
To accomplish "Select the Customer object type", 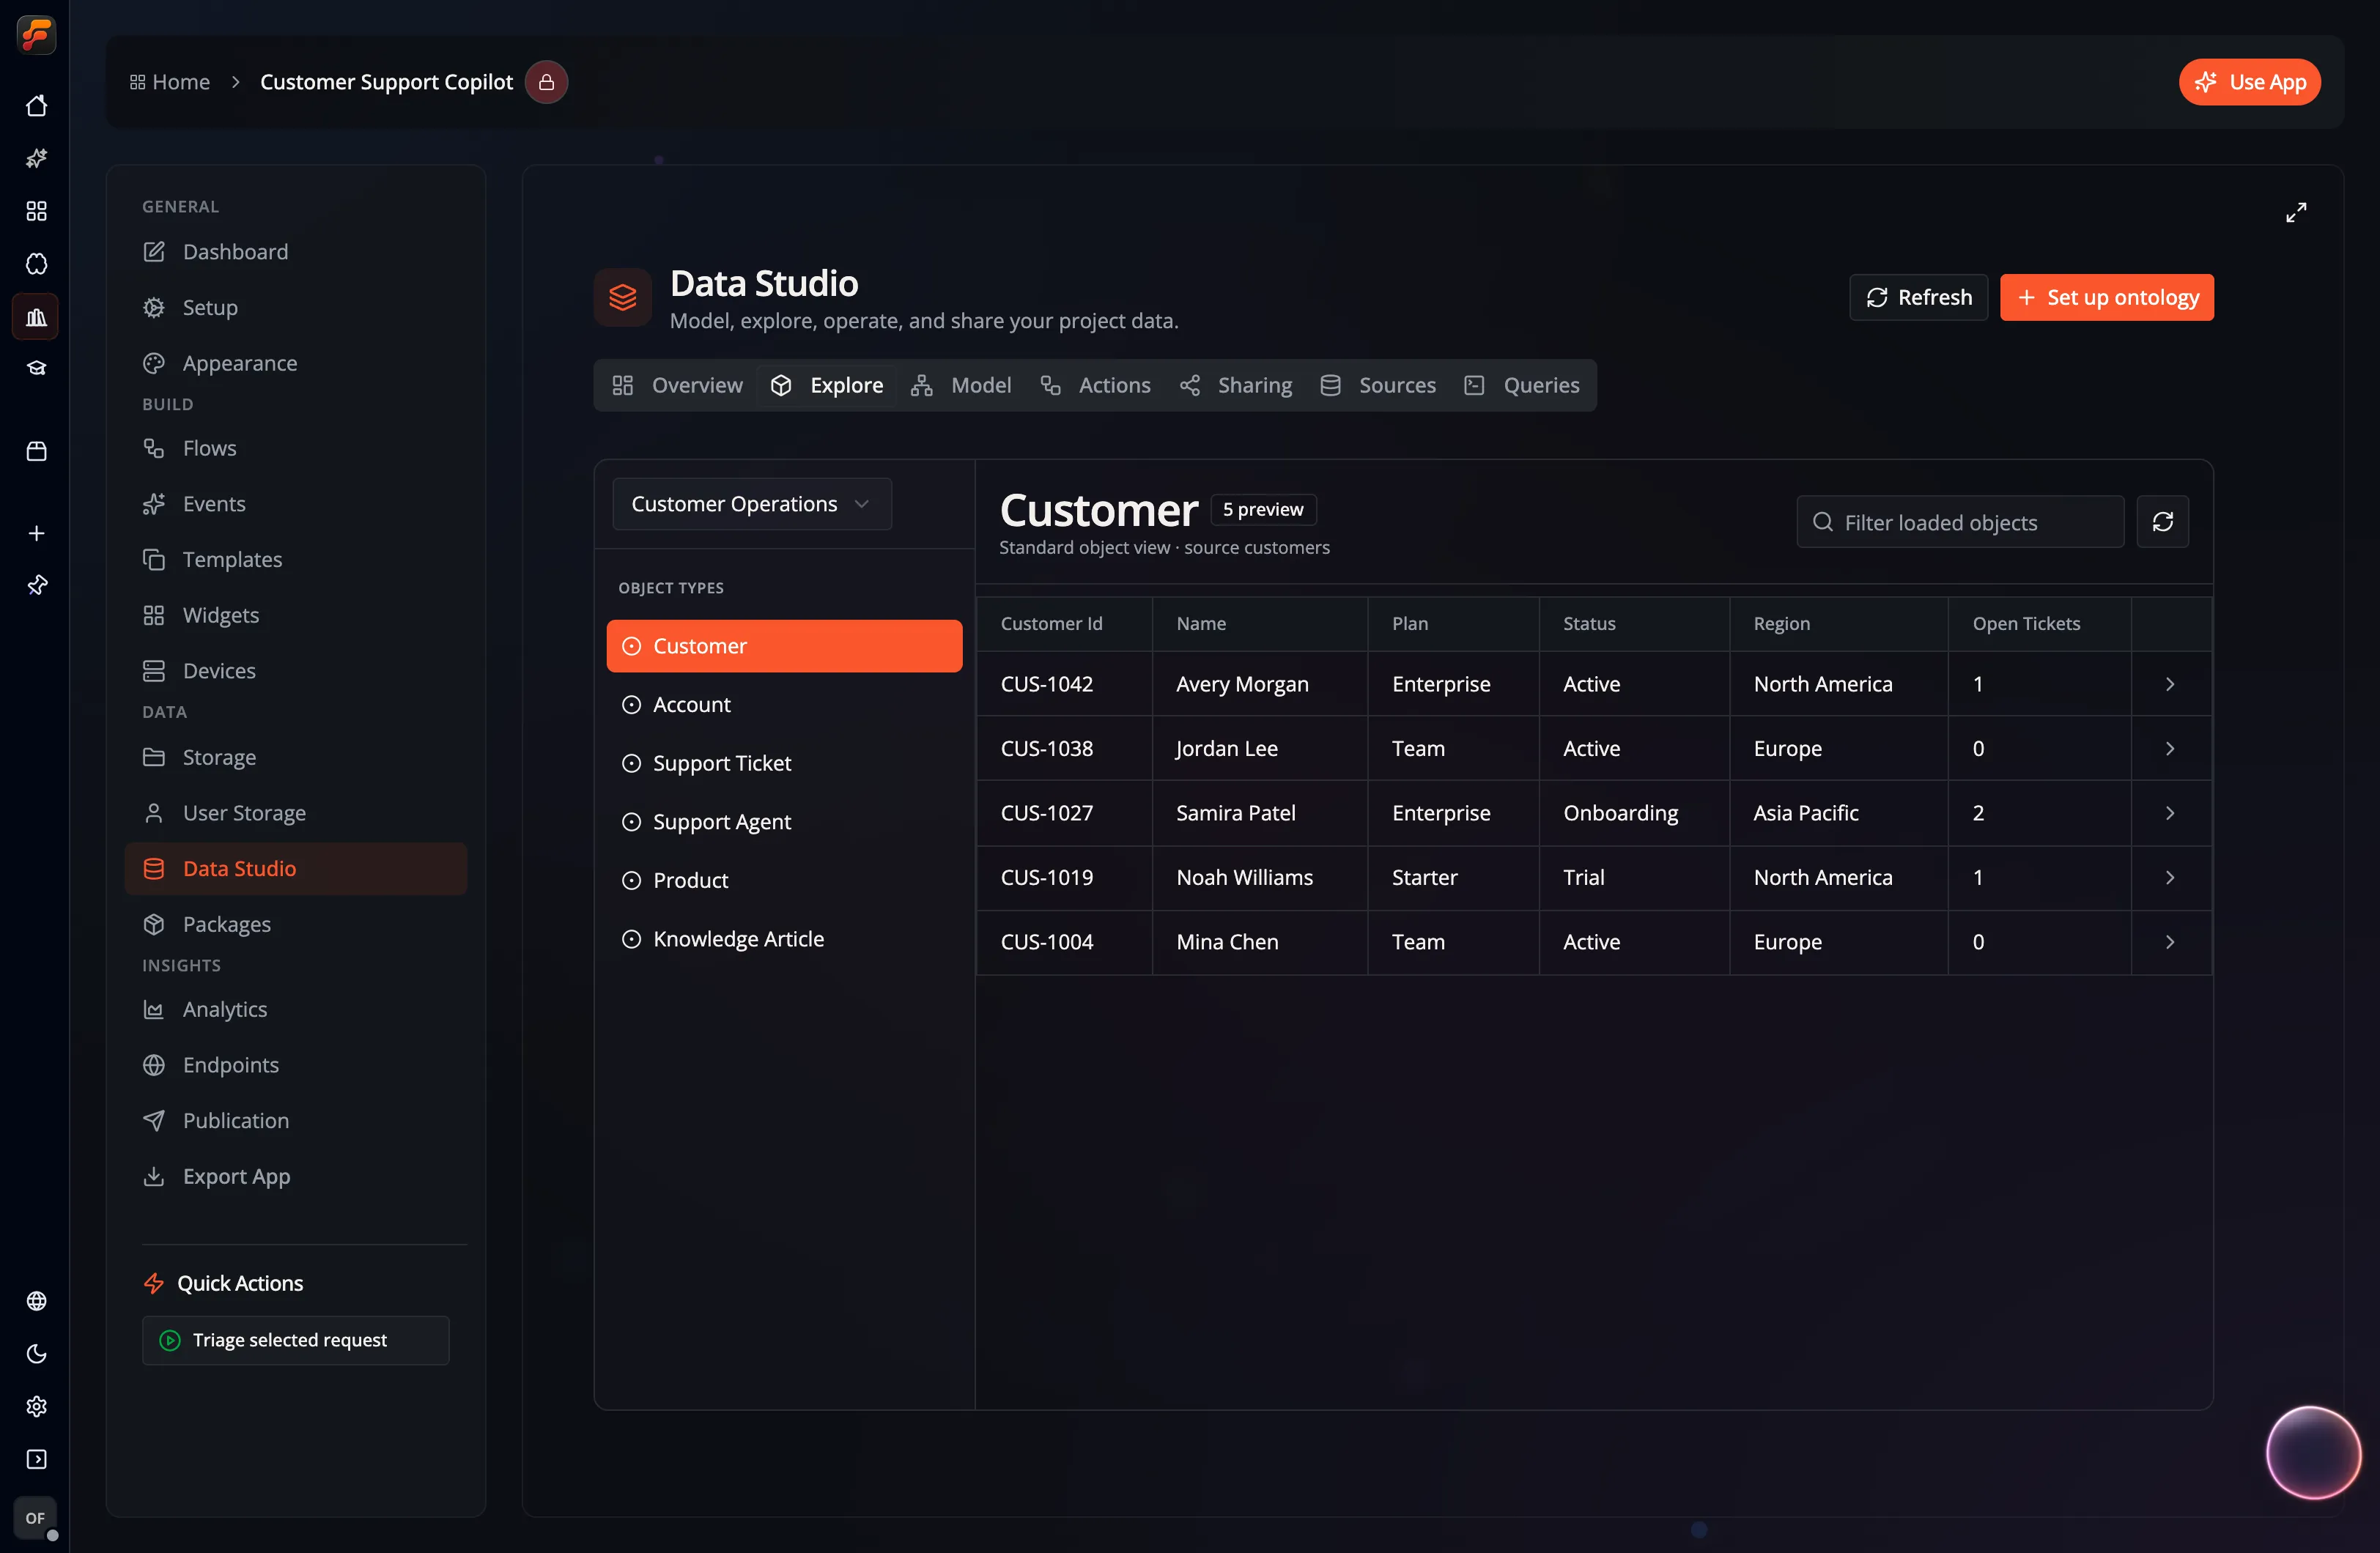I will [x=784, y=646].
